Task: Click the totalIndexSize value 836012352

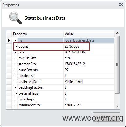Action: (73, 105)
